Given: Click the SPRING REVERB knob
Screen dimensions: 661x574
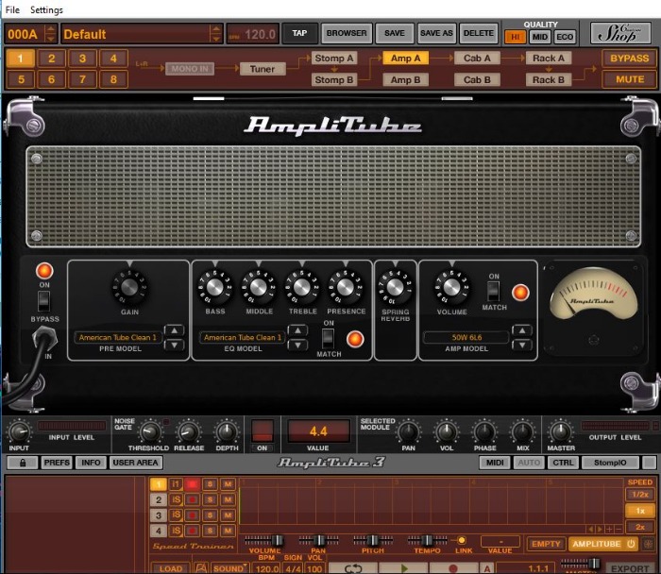Looking at the screenshot, I should point(395,287).
